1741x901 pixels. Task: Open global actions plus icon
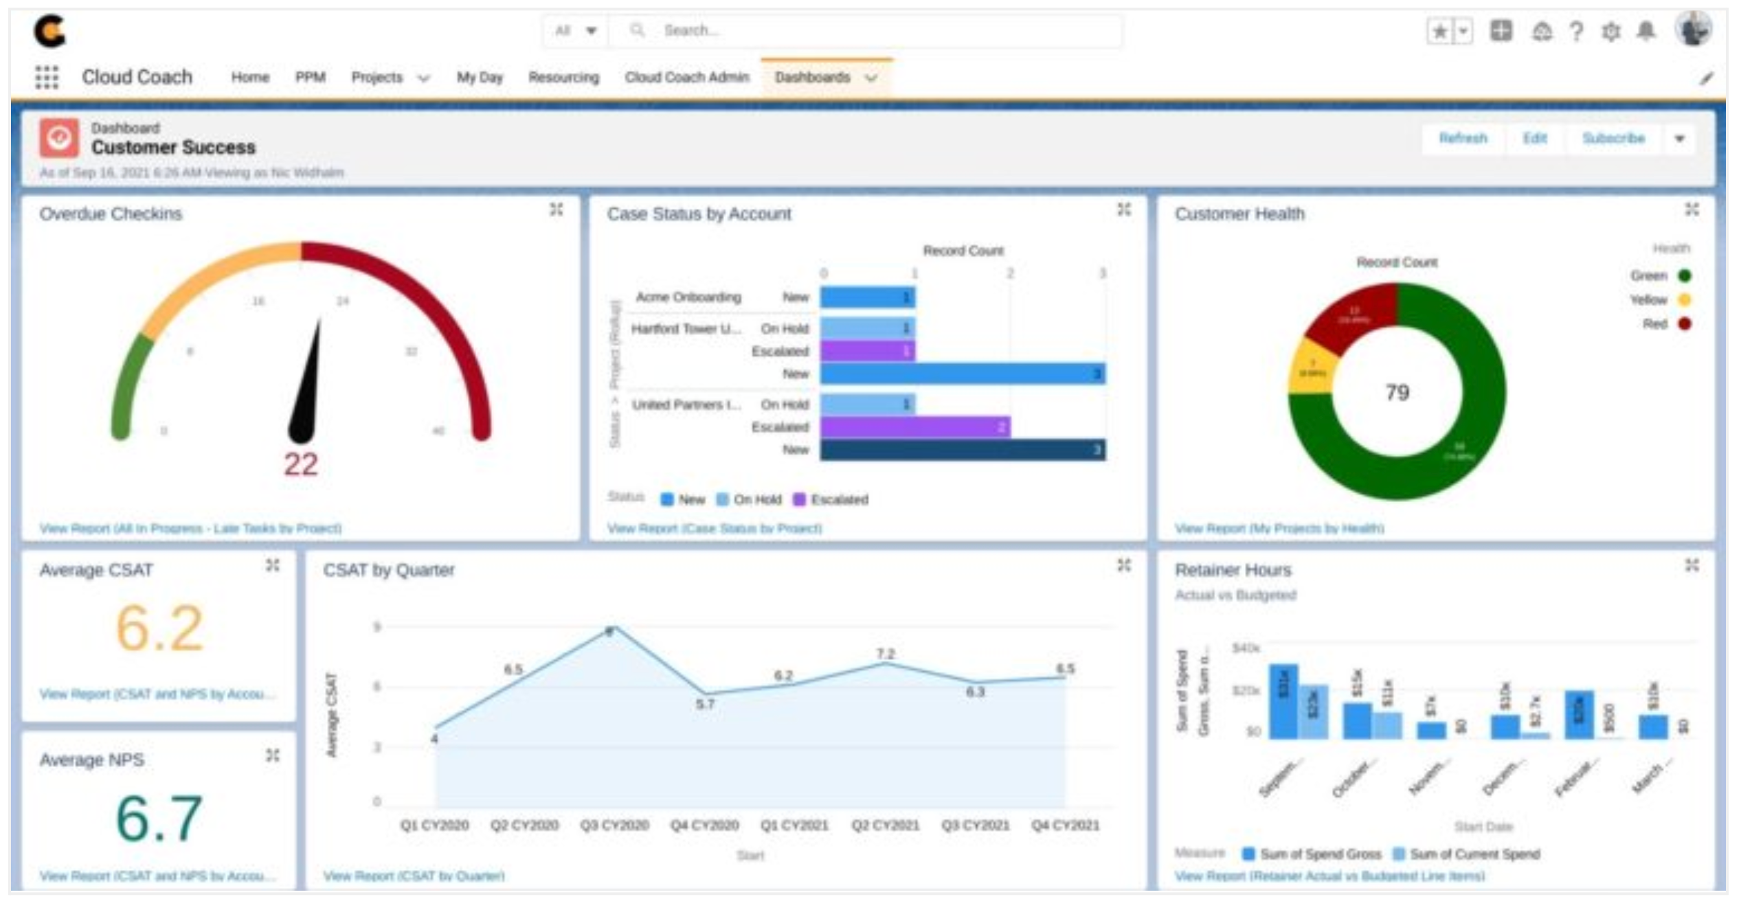coord(1501,31)
